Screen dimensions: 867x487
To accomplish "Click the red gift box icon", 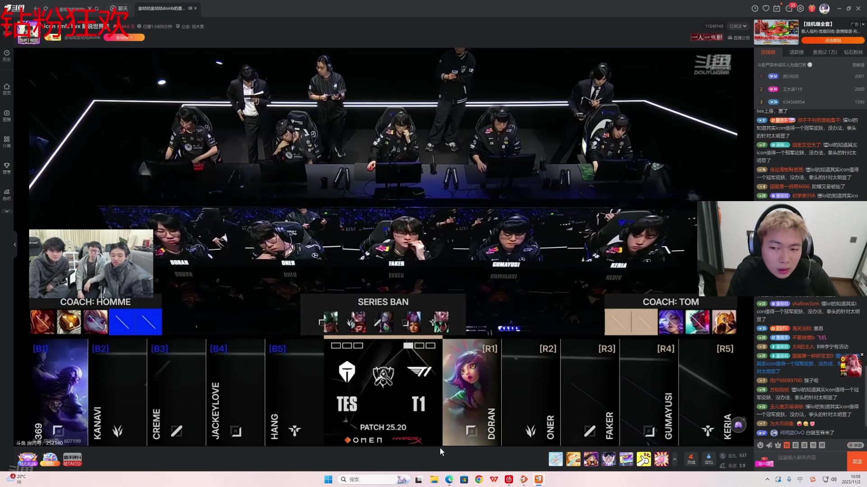I will pyautogui.click(x=812, y=9).
